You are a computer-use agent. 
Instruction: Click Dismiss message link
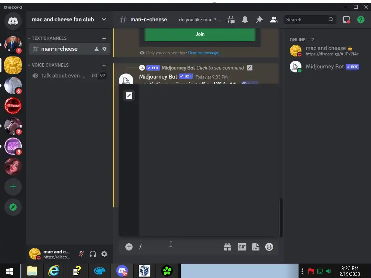[204, 53]
